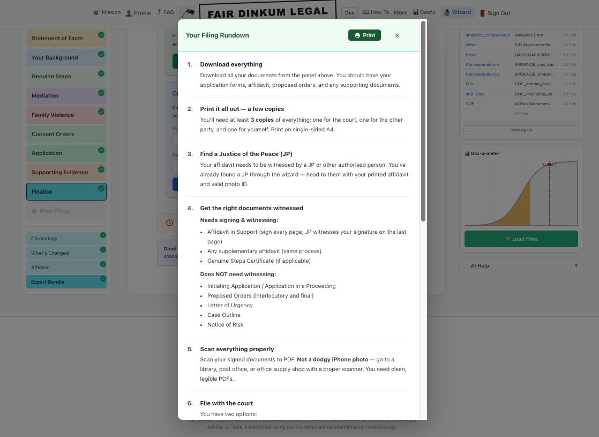The height and width of the screenshot is (437, 599).
Task: Open Chronology in the sidebar
Action: [x=66, y=239]
